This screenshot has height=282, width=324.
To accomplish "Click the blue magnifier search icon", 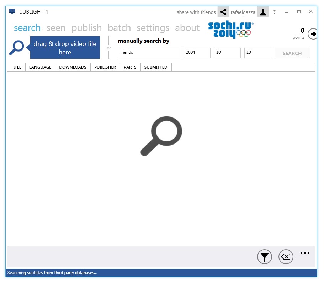I will pos(16,47).
